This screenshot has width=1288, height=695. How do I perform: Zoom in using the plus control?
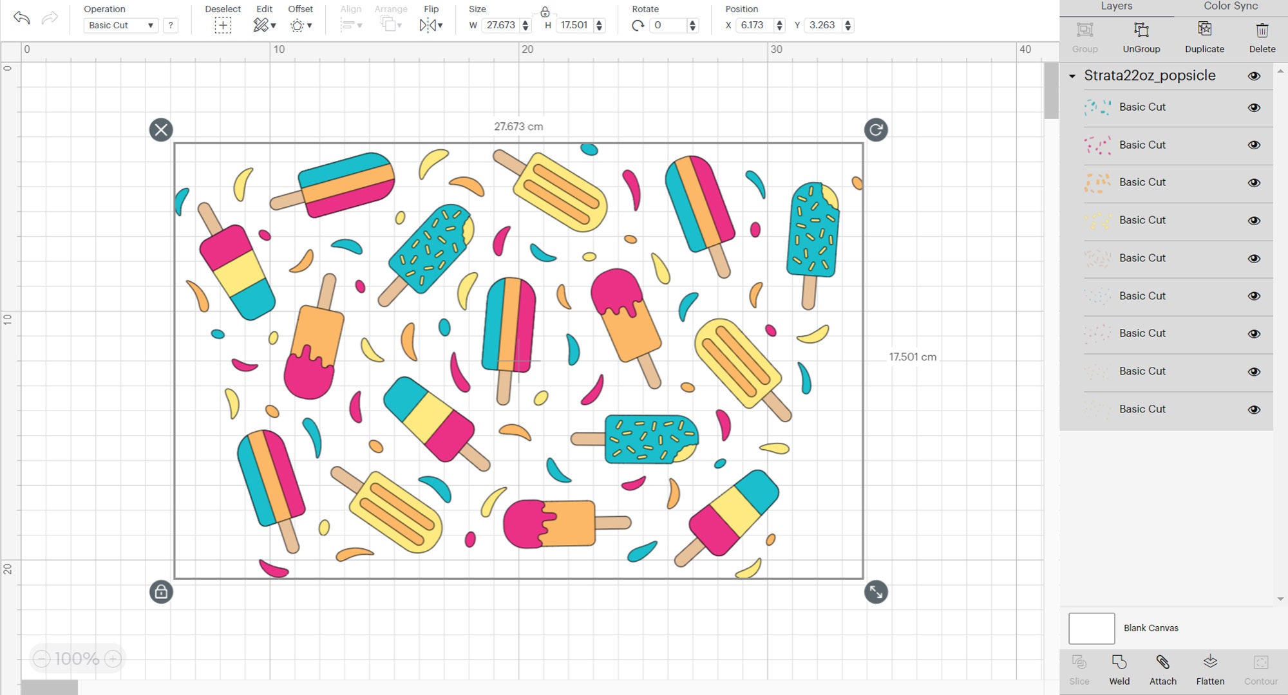[111, 659]
